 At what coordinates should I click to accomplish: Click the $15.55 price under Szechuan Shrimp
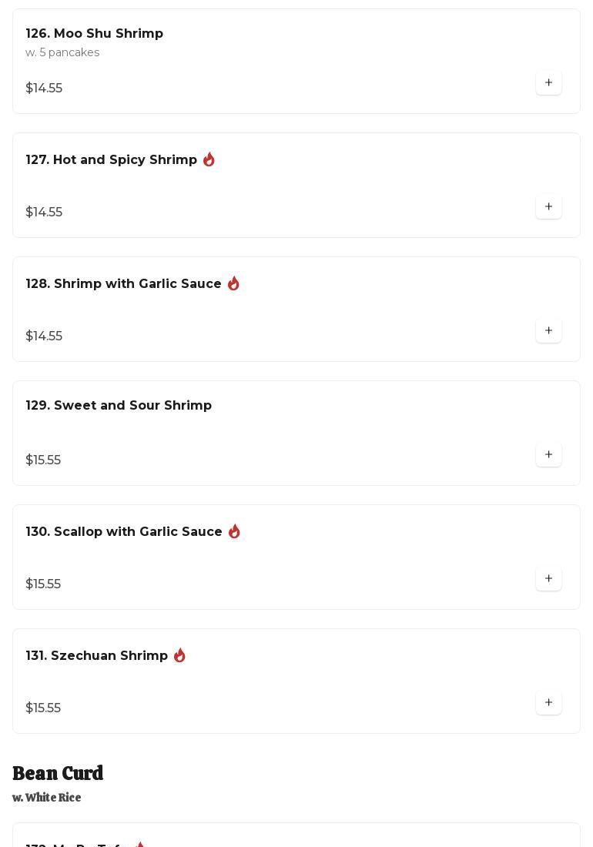(x=43, y=708)
